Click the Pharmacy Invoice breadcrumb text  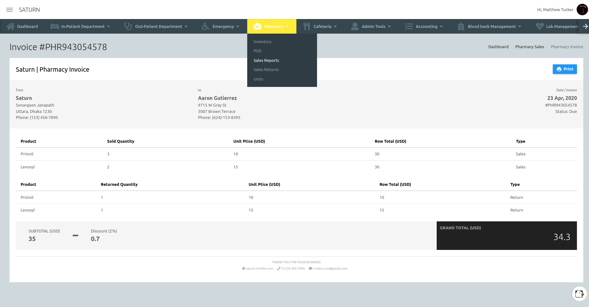point(567,47)
